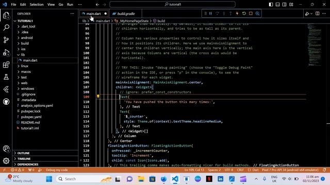The height and width of the screenshot is (185, 330).
Task: Expand the android folder
Action: point(27,38)
